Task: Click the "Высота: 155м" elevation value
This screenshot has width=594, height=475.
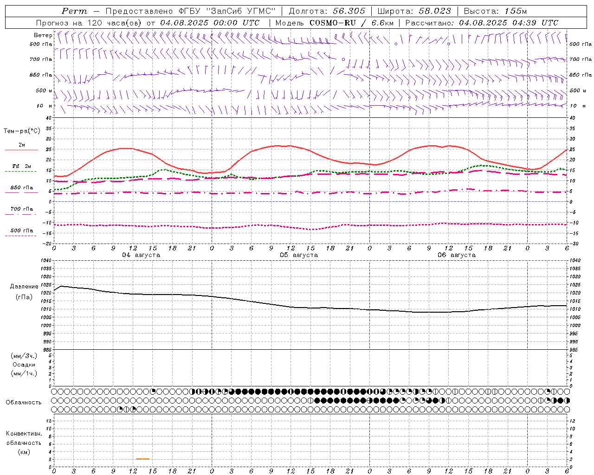Action: pos(495,11)
